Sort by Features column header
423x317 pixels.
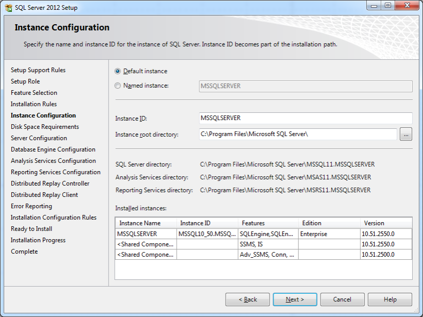(268, 223)
